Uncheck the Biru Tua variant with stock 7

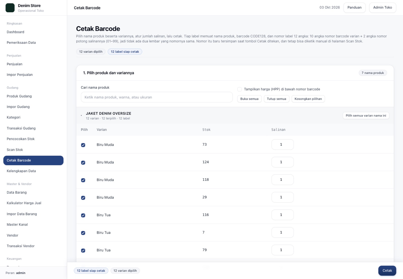click(x=83, y=233)
